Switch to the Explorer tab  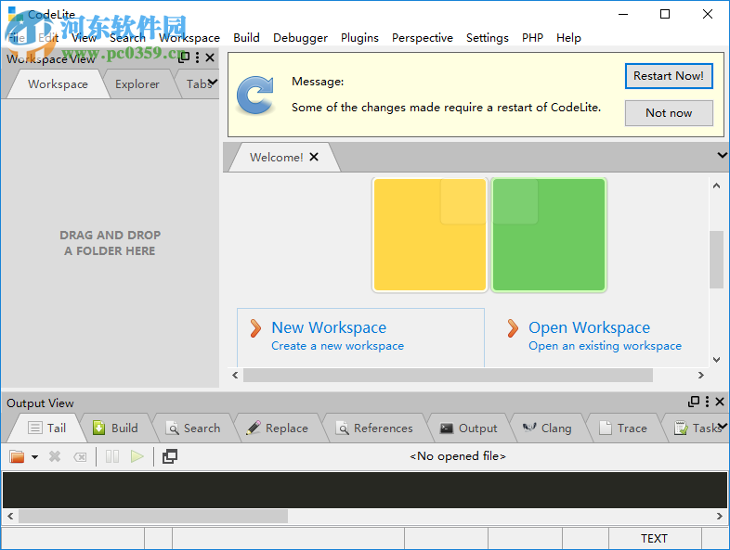137,84
